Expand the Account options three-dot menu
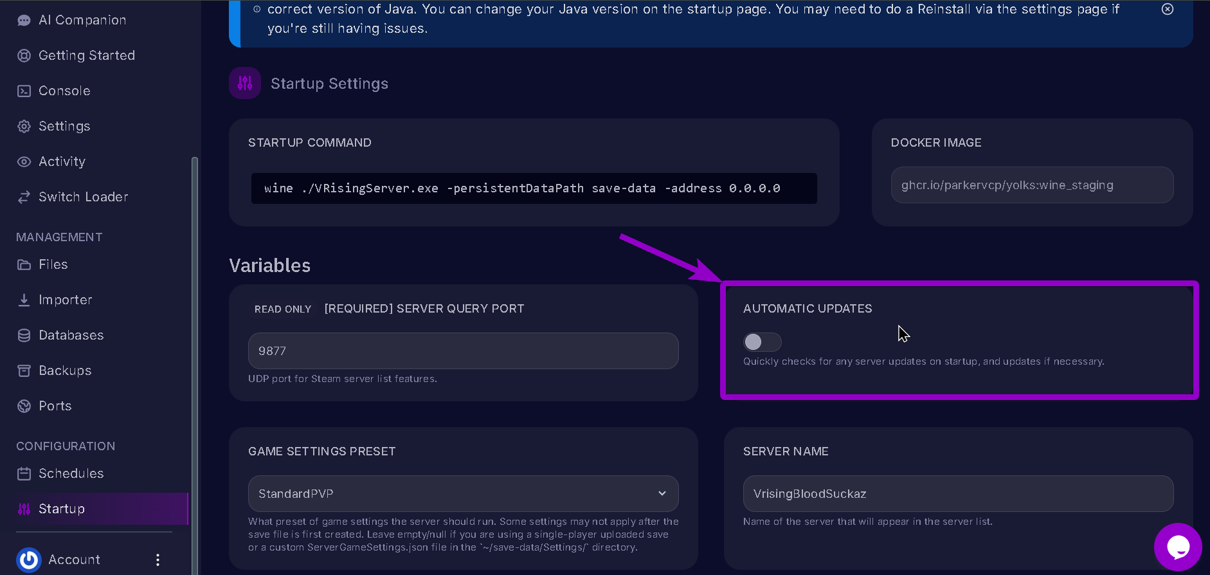1210x575 pixels. 158,559
